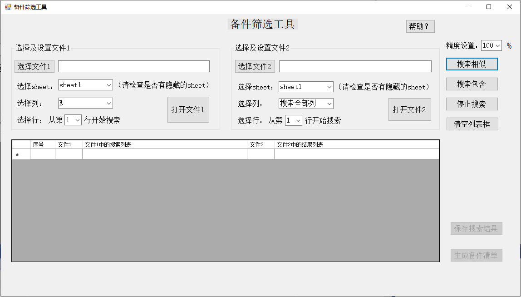Click the 选择文件1 button to browse files
Viewport: 521px width, 297px height.
click(34, 66)
